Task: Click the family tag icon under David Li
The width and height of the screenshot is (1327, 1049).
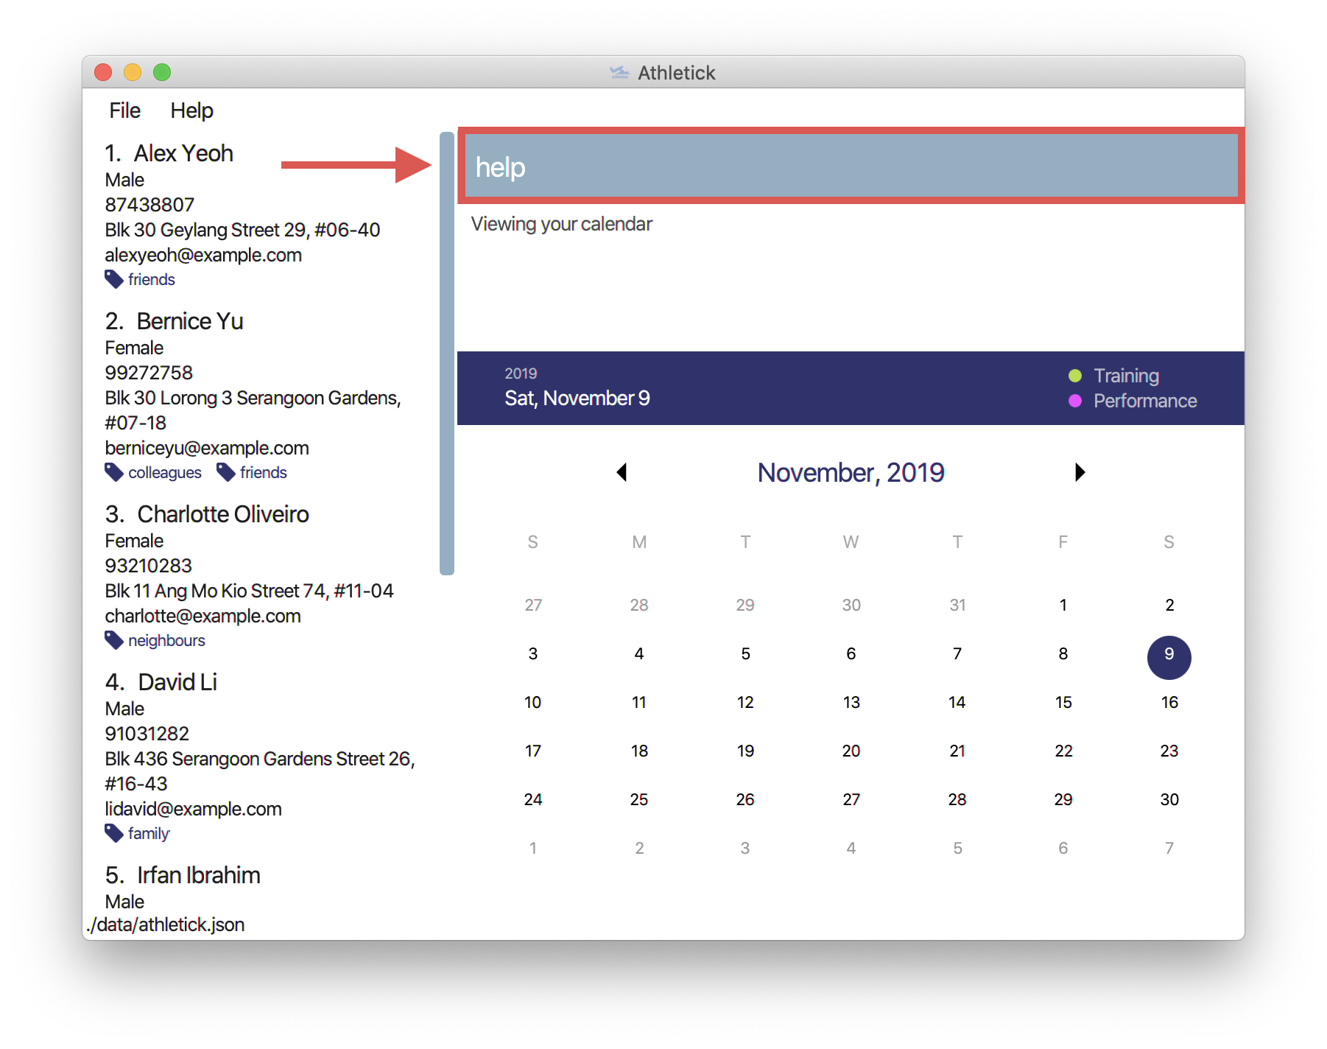Action: (x=113, y=833)
